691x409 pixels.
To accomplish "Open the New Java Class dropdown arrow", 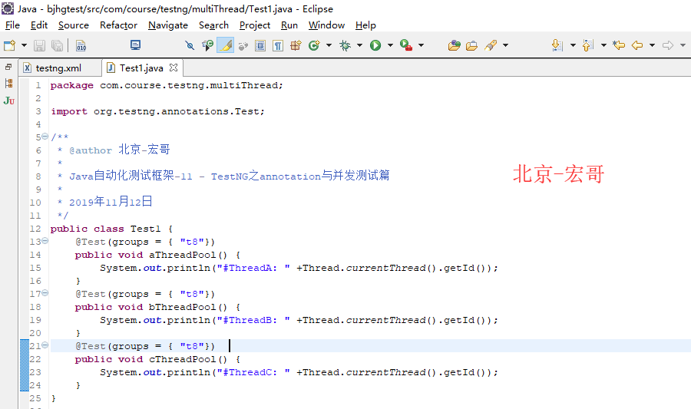I will 329,45.
